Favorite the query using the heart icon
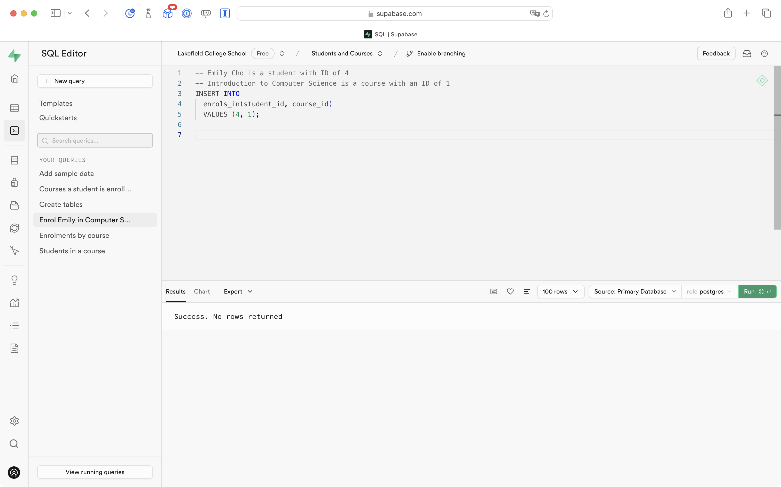The height and width of the screenshot is (487, 781). [510, 291]
